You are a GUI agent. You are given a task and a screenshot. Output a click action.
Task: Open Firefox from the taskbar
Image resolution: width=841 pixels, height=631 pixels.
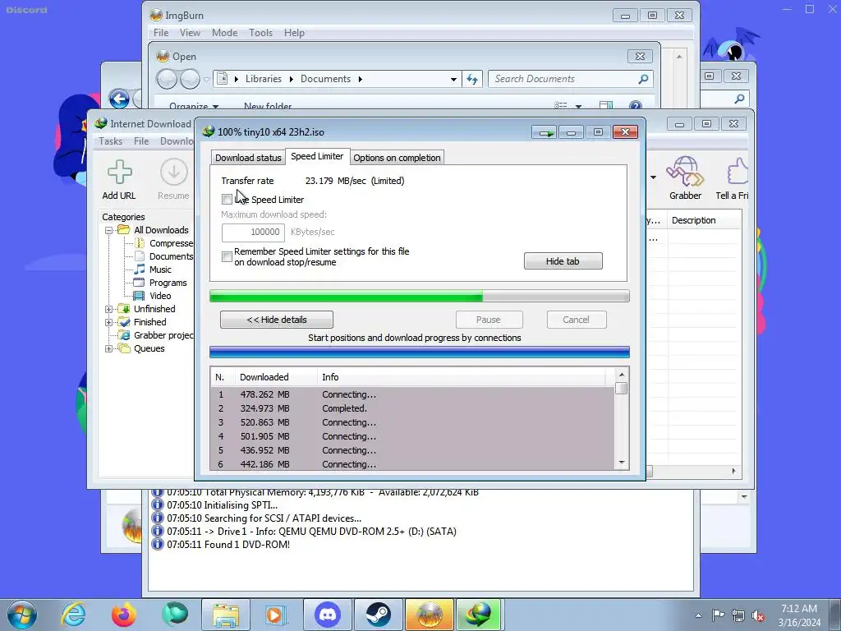(x=123, y=615)
